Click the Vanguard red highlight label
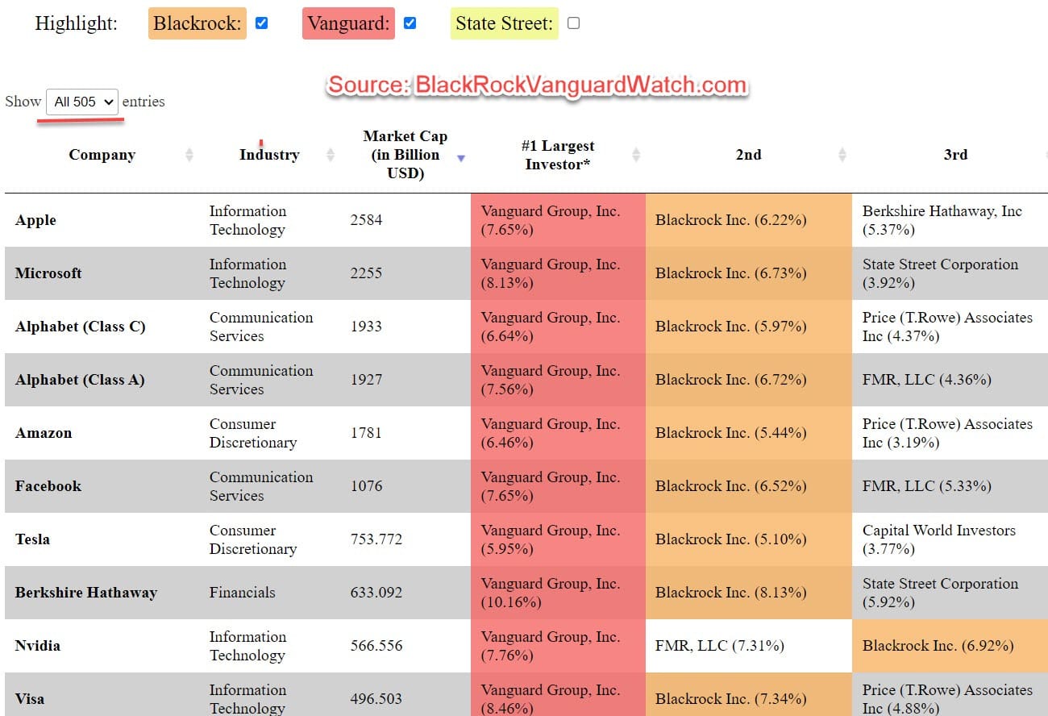1048x716 pixels. pos(349,23)
